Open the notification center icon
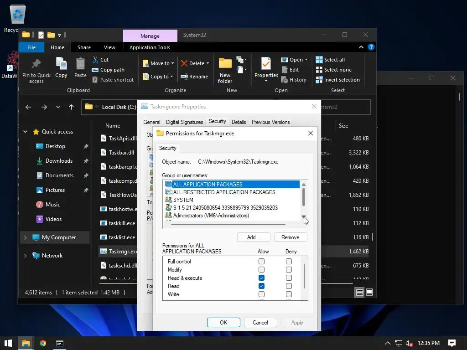Viewport: 467px width, 350px height. coord(452,343)
